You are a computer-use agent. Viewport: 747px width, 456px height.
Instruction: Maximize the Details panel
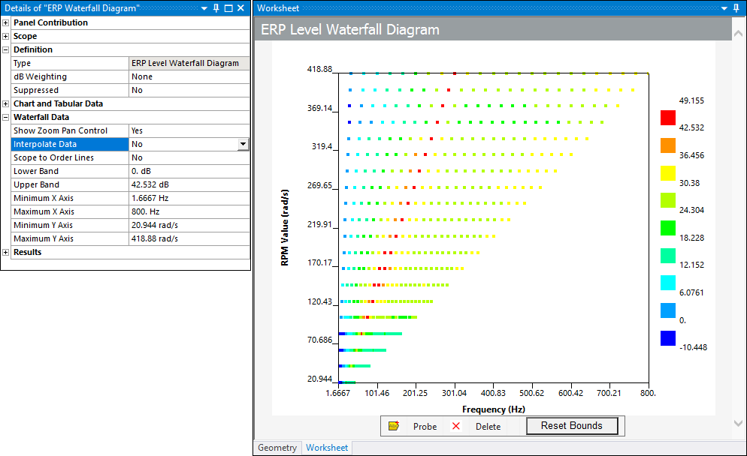point(228,7)
